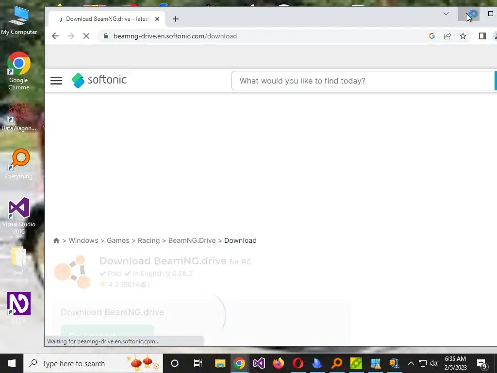Open My Computer desktop icon
The image size is (497, 373).
[x=19, y=21]
